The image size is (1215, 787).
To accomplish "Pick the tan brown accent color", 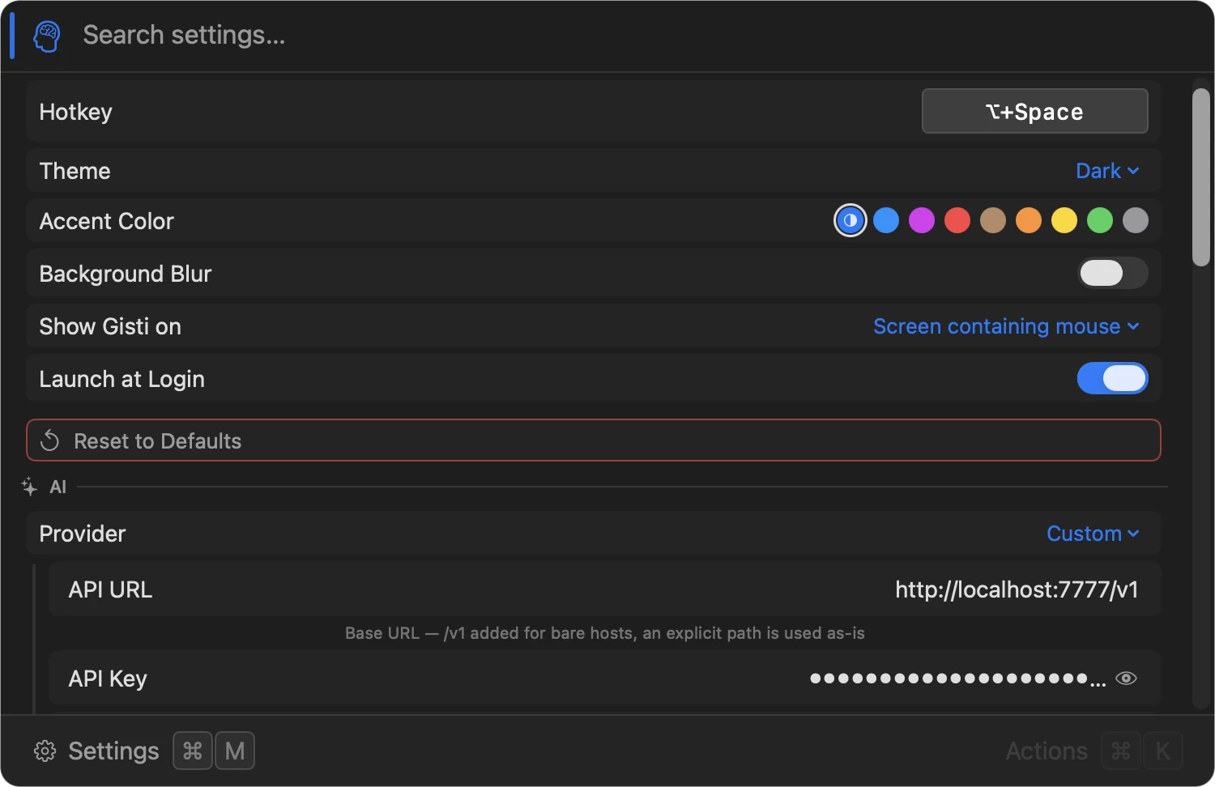I will [993, 220].
